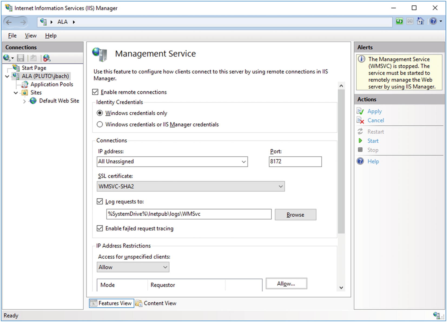
Task: Click the Up folder icon in Connections
Action: coord(34,58)
